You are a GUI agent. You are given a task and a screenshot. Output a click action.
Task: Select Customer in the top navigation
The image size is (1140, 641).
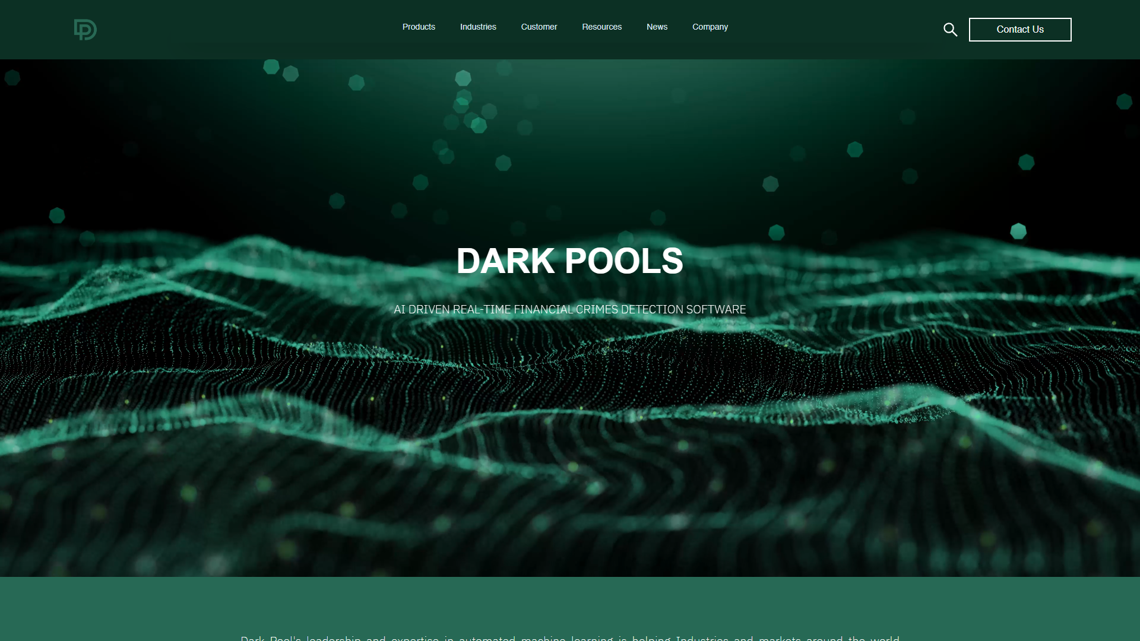tap(539, 27)
